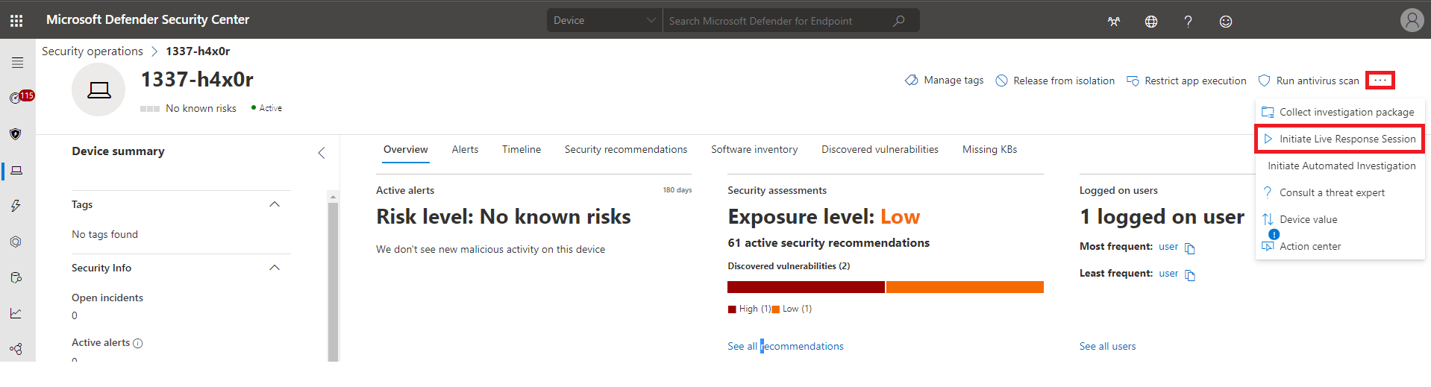
Task: Switch to Software inventory tab
Action: pos(754,150)
